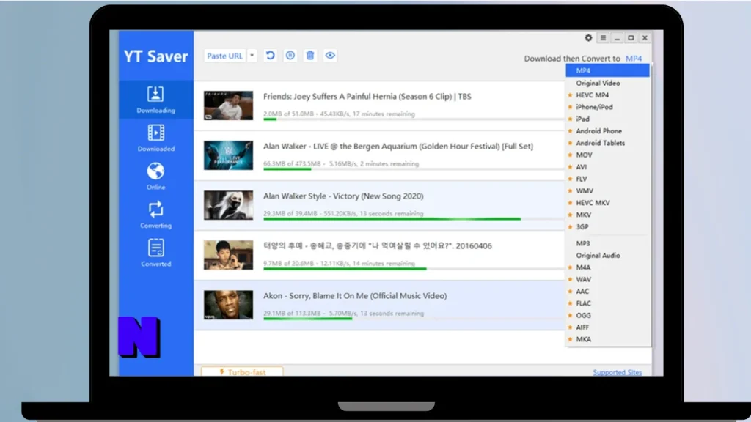Open the Supported Sites link
Screen dimensions: 751x422
pyautogui.click(x=618, y=371)
